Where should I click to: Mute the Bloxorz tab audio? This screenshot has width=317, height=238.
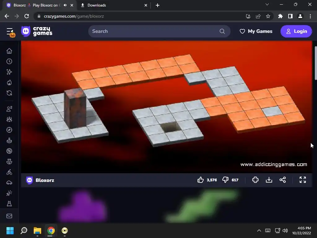pyautogui.click(x=65, y=5)
